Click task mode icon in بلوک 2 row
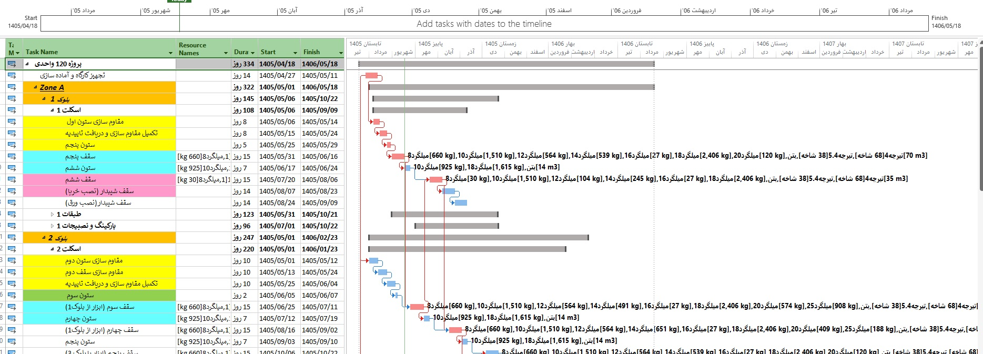This screenshot has height=354, width=983. (x=12, y=237)
